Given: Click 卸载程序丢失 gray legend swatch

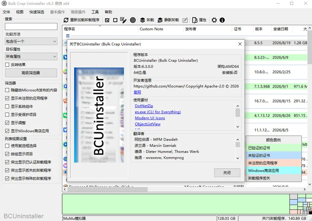Looking at the screenshot, I should pos(274,178).
